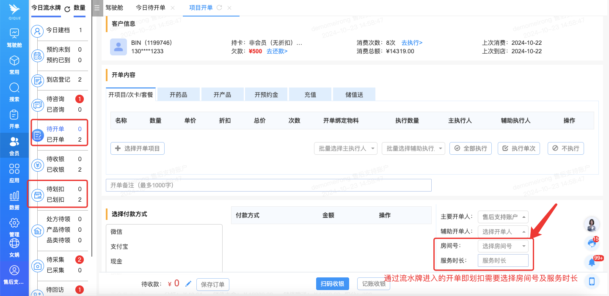
Task: Open the 驾驶舱 sidebar icon
Action: point(14,34)
